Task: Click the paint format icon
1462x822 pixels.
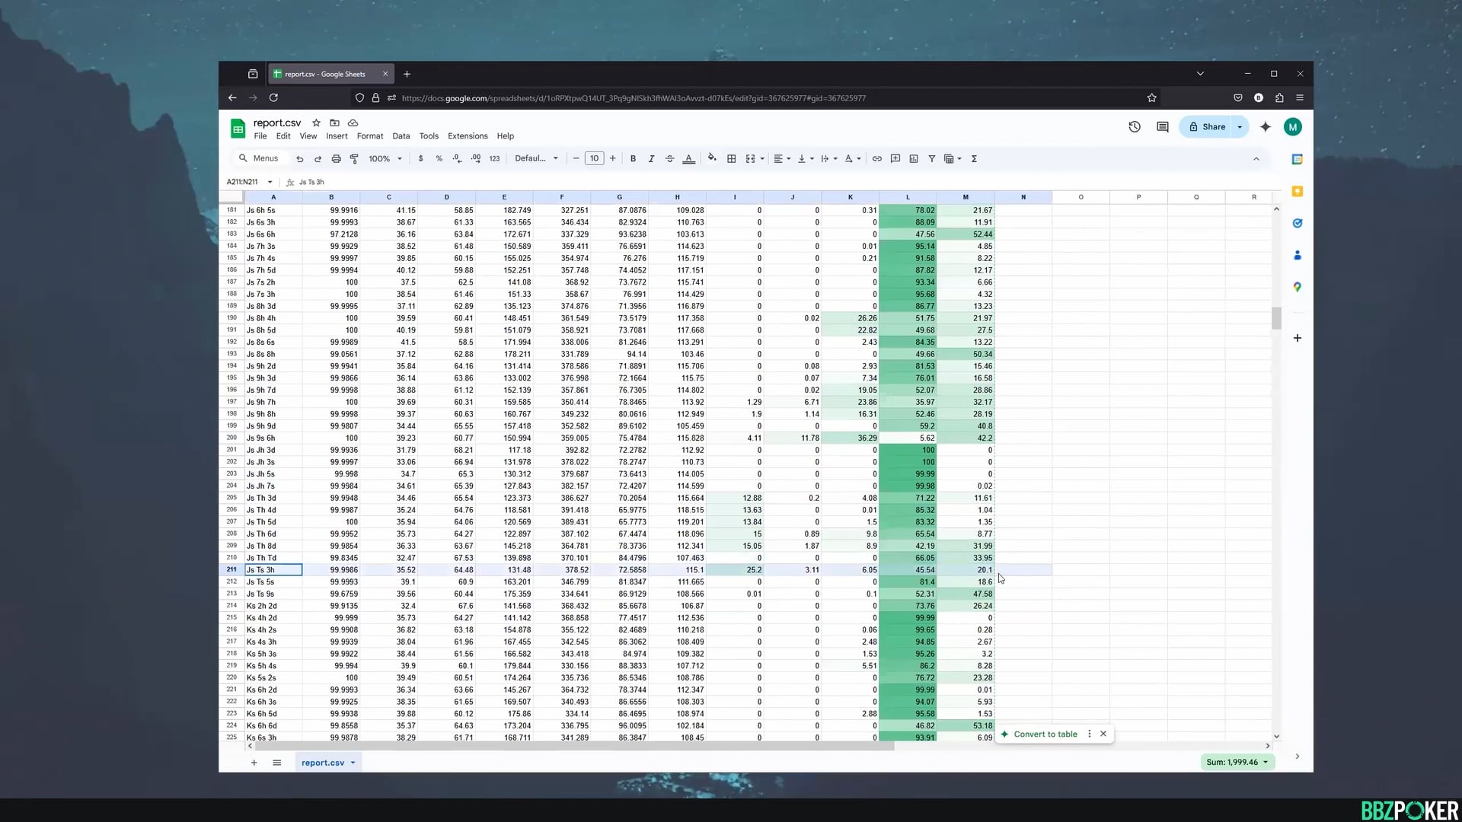Action: click(354, 158)
